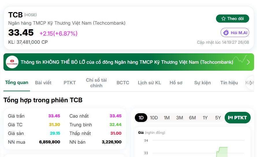
Task: Open the banner's right chevron arrow
Action: (248, 62)
